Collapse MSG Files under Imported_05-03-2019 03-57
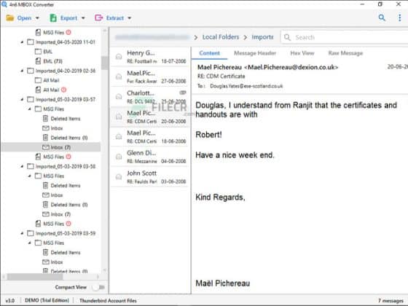Image resolution: width=408 pixels, height=306 pixels. [29, 109]
